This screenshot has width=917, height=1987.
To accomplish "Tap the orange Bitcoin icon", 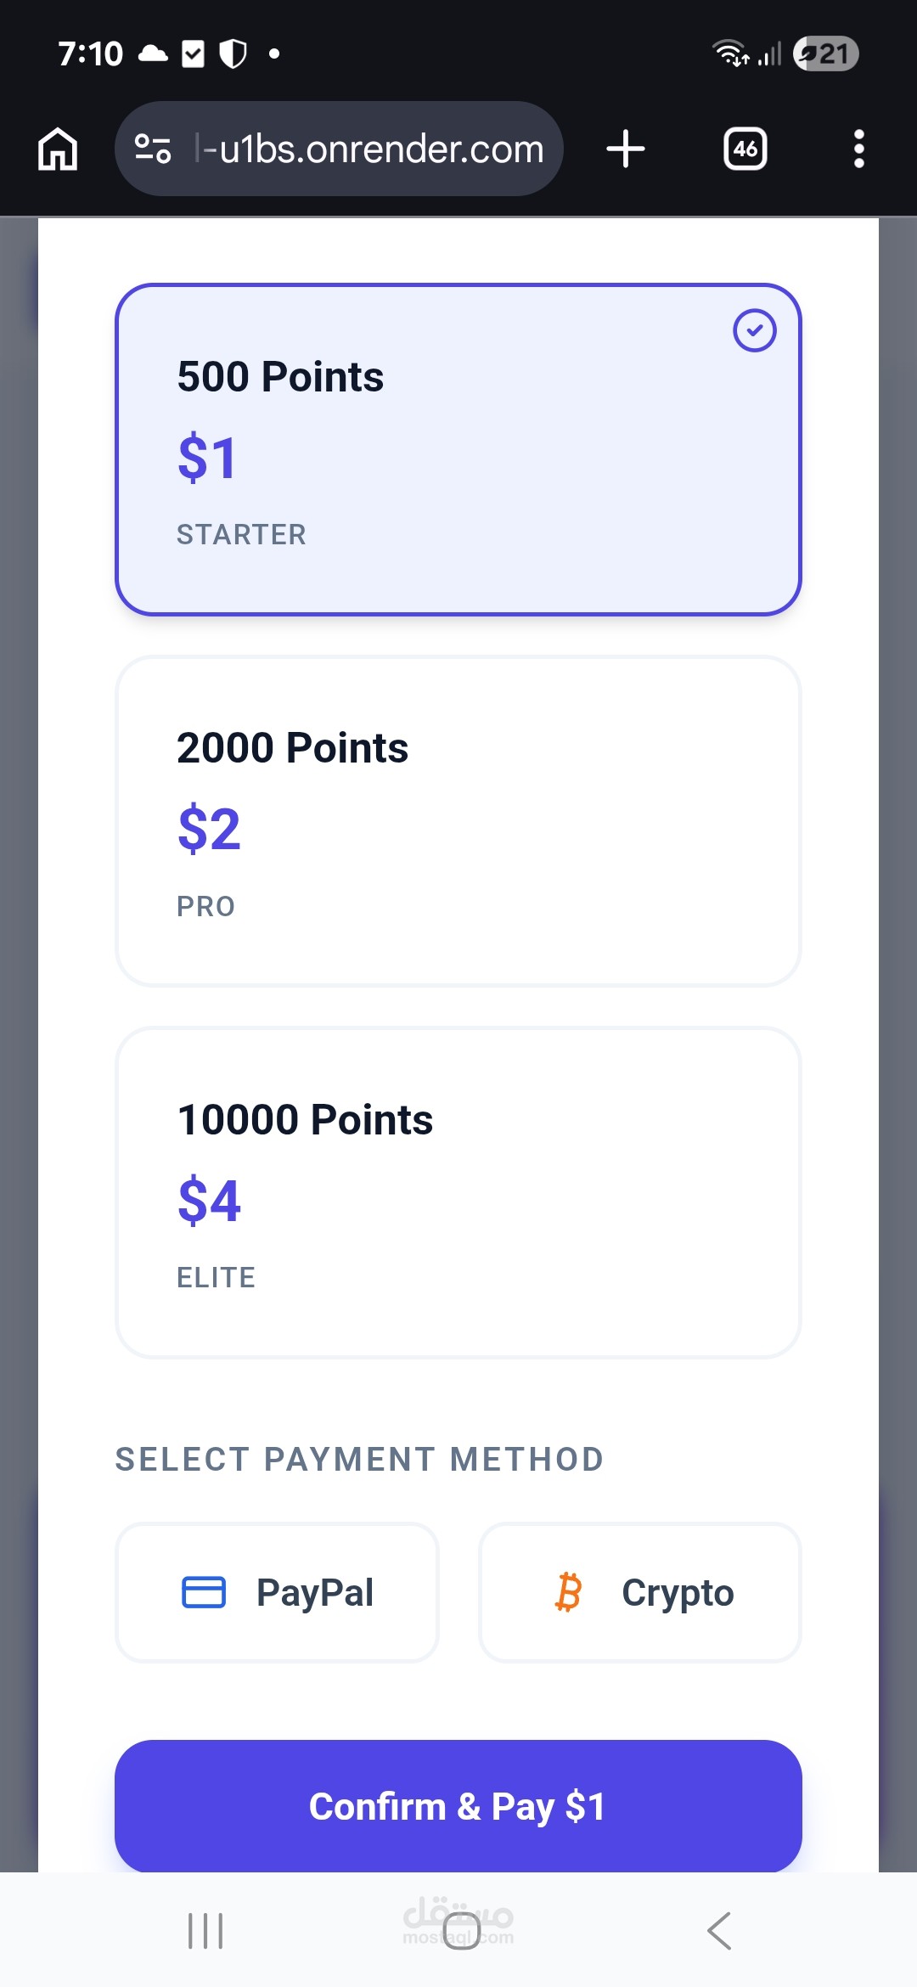I will 568,1592.
